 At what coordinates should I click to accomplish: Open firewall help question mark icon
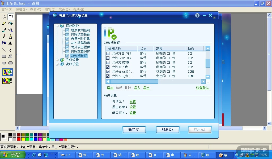[x=197, y=15]
